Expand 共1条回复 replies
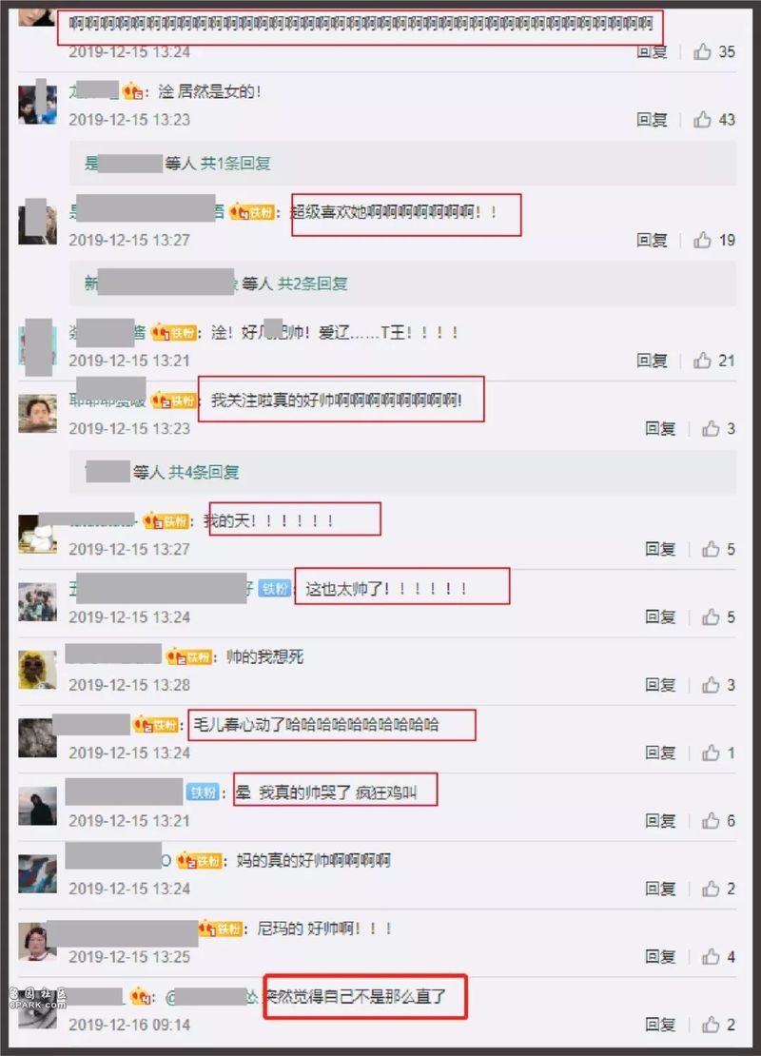 pyautogui.click(x=235, y=163)
